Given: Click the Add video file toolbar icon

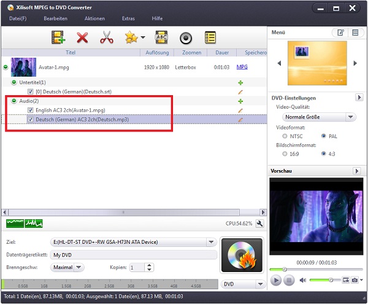Looking at the screenshot, I should 58,37.
